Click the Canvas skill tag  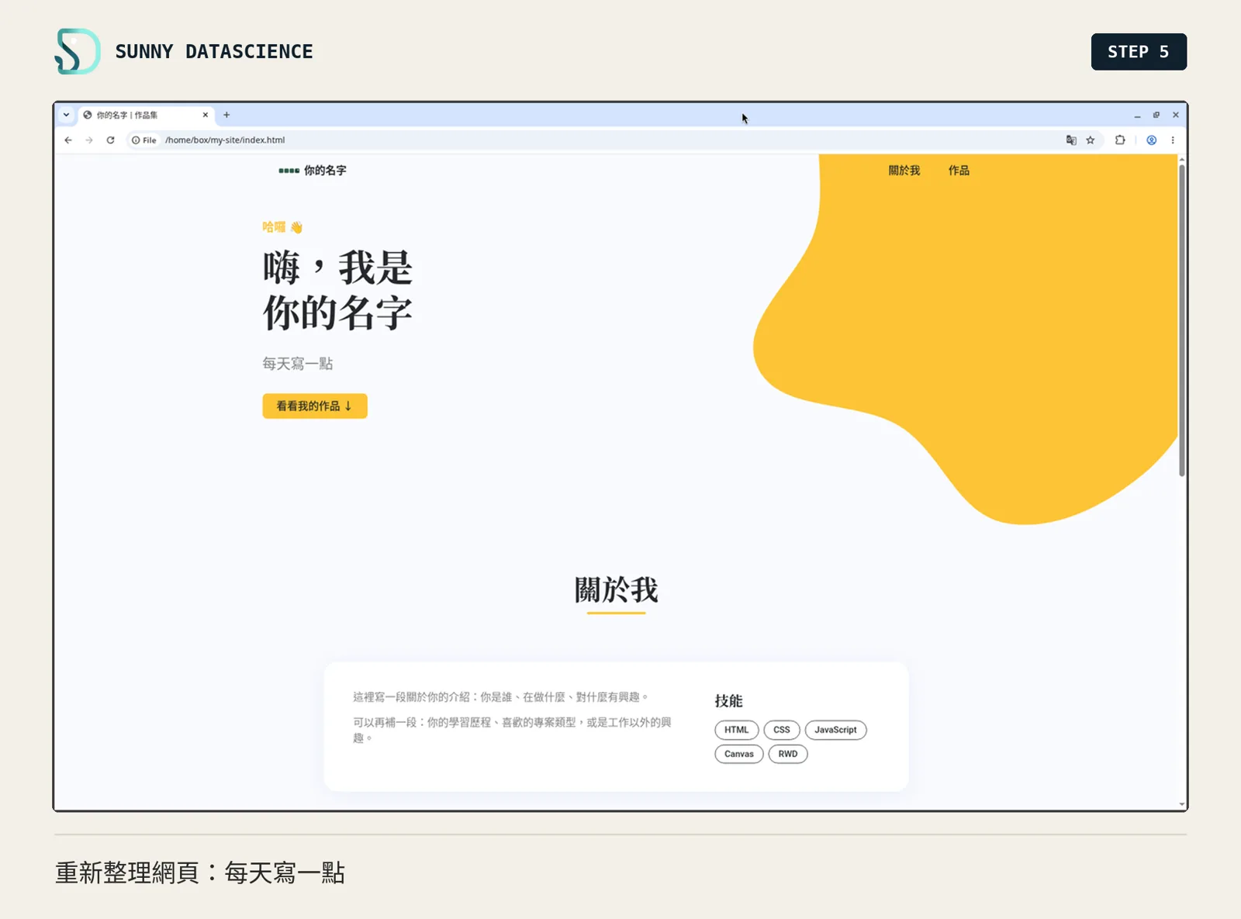point(739,754)
